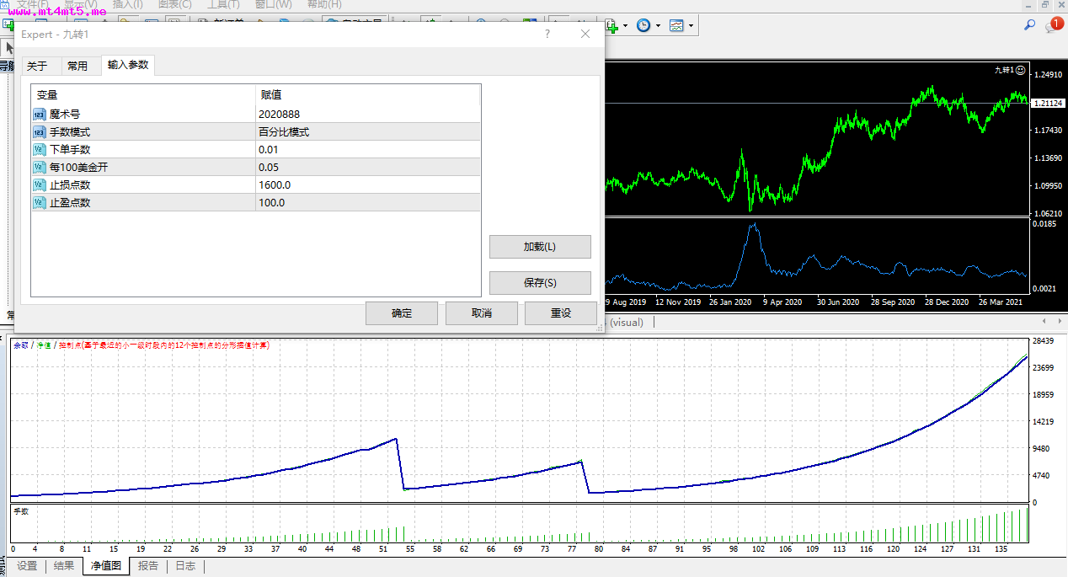Viewport: 1068px width, 577px height.
Task: Close the Expert 九转1 dialog
Action: (x=585, y=34)
